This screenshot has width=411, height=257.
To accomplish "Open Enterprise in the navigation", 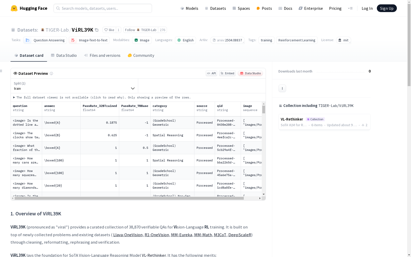I will tap(311, 8).
